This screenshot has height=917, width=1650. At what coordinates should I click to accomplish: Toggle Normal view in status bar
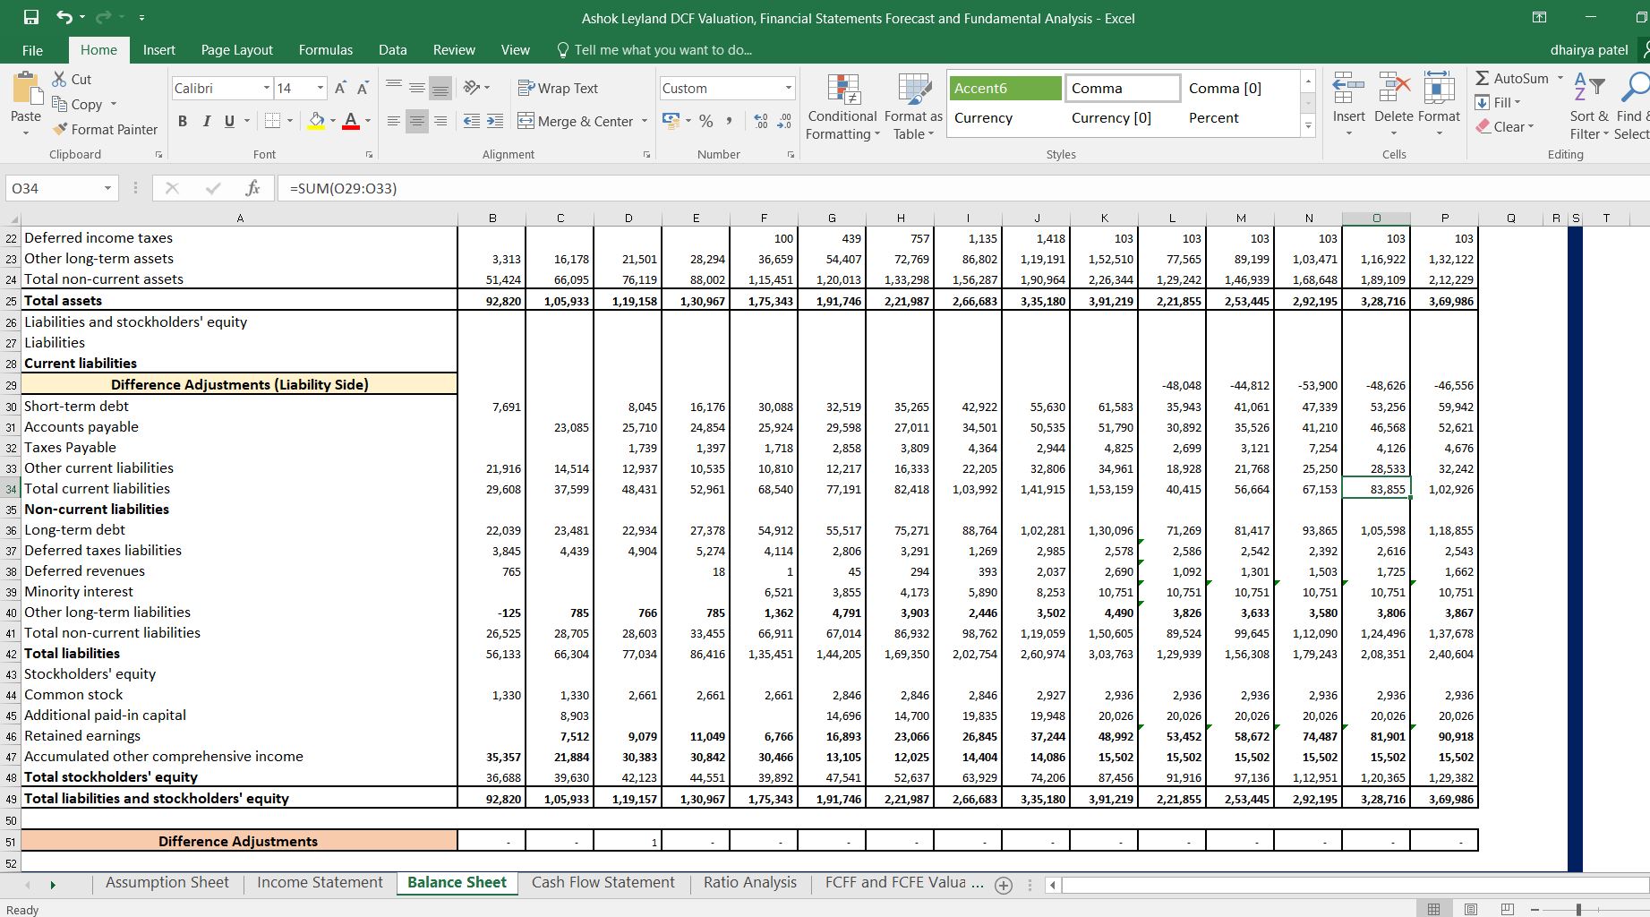(1433, 909)
